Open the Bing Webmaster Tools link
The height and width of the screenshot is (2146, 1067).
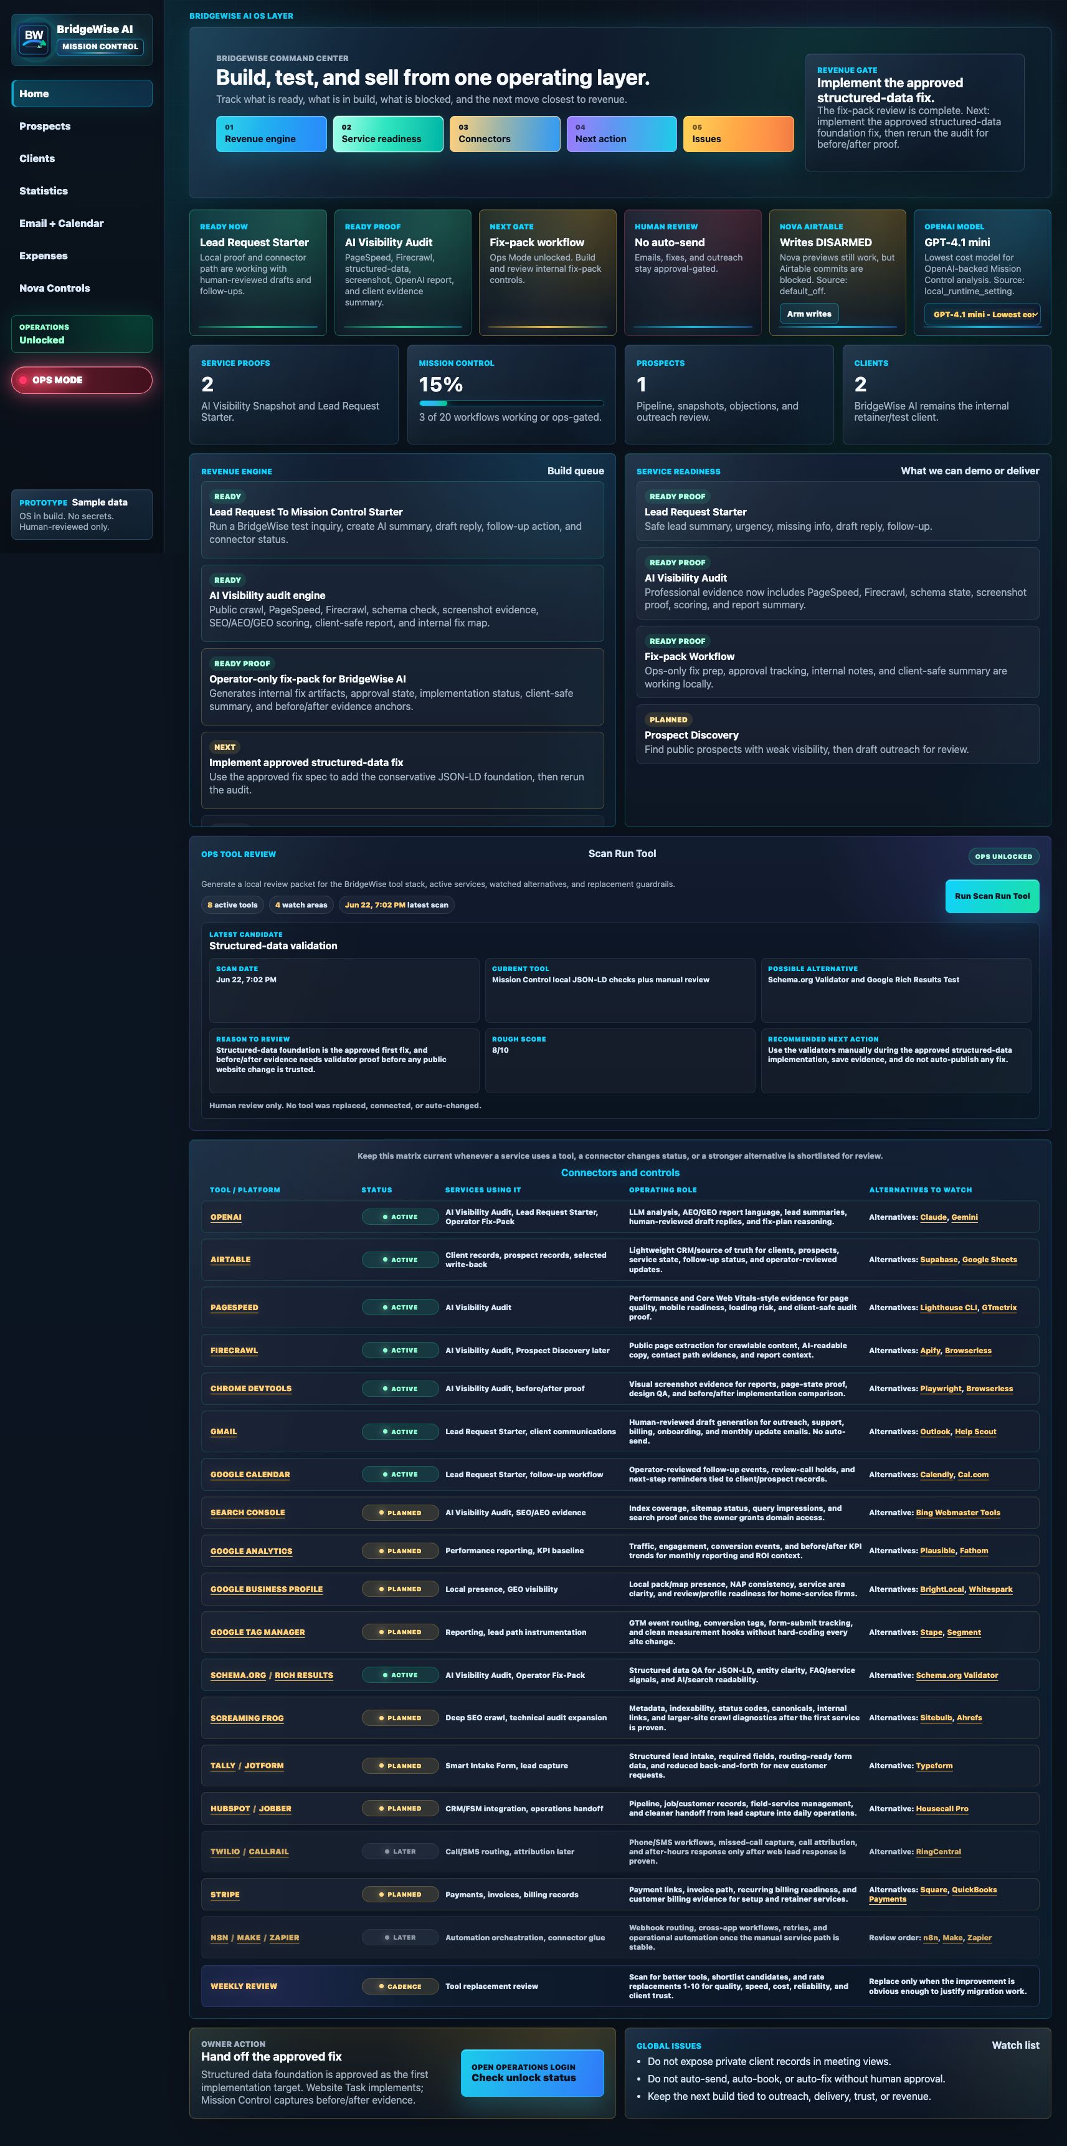point(958,1513)
